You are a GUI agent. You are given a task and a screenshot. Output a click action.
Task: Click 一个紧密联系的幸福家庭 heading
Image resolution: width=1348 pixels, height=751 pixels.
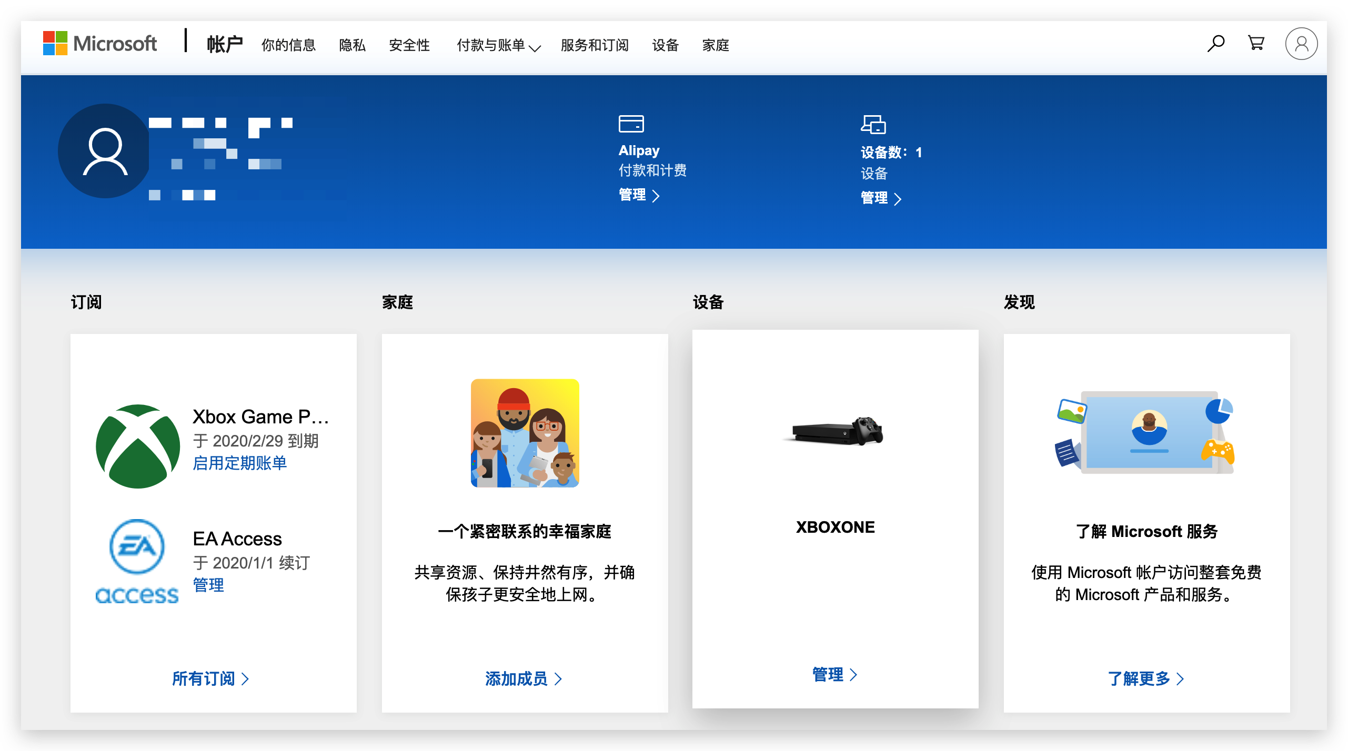click(x=525, y=532)
